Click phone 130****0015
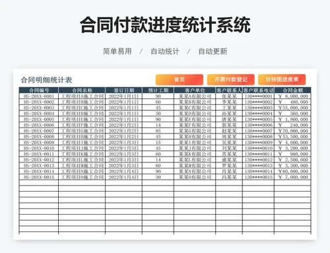This screenshot has width=330, height=253. click(259, 177)
